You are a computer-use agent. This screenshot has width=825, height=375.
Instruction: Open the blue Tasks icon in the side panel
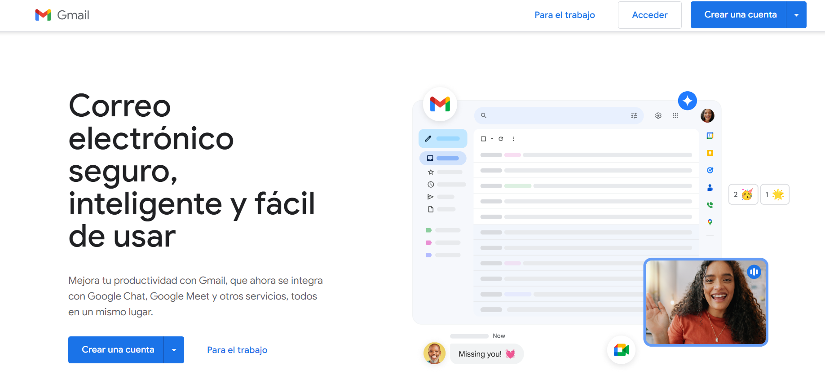pos(710,170)
